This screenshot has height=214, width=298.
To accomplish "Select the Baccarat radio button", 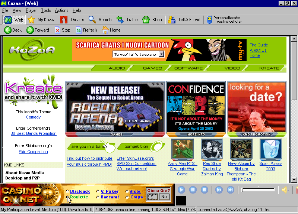I will point(98,197).
